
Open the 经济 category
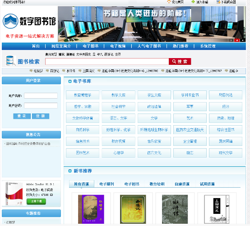click(x=226, y=107)
